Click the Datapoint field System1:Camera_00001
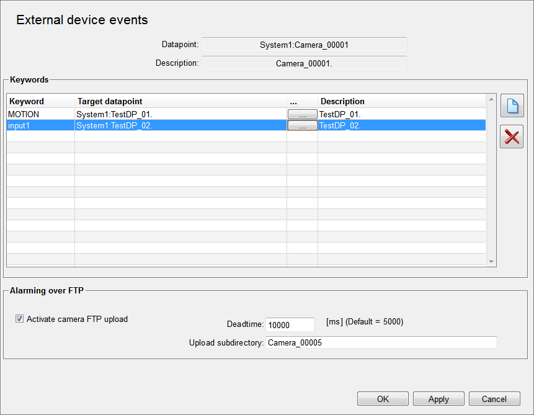Viewport: 534px width, 415px height. click(x=304, y=45)
